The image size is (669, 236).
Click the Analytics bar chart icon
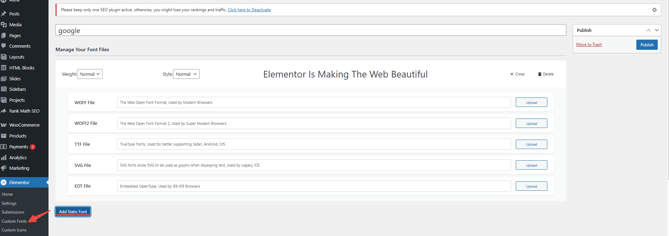(4, 158)
